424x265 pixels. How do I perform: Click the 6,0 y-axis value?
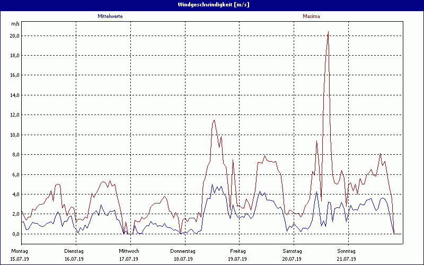pos(15,174)
